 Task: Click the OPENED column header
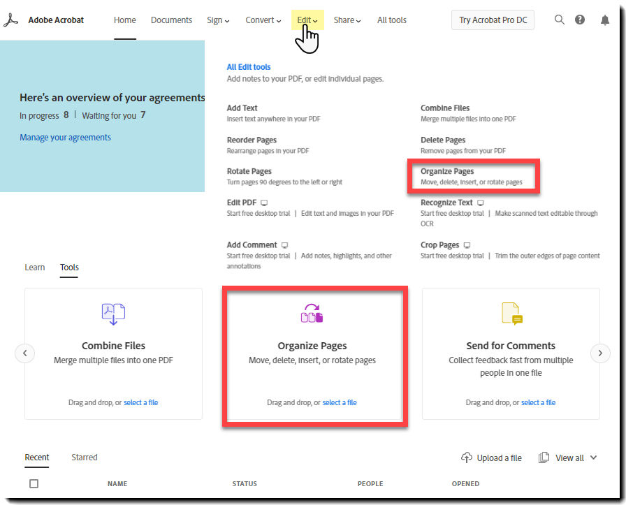coord(465,483)
